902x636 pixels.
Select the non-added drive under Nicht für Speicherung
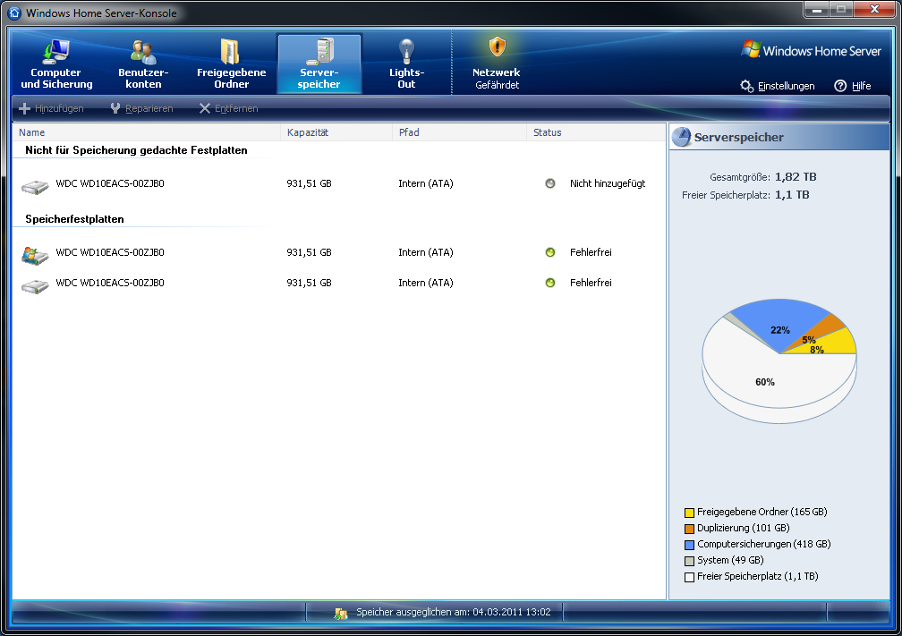[339, 184]
